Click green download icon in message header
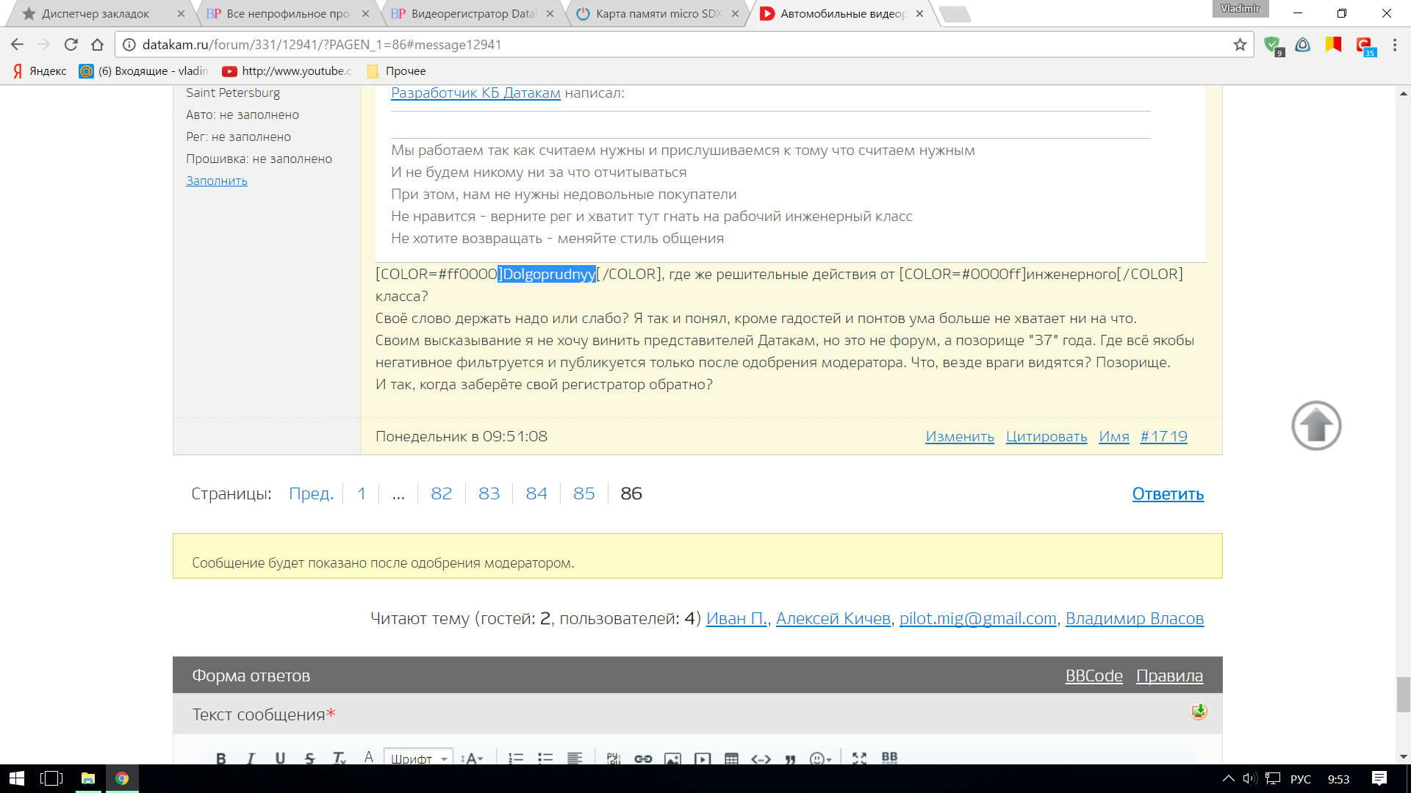The width and height of the screenshot is (1411, 793). coord(1199,711)
